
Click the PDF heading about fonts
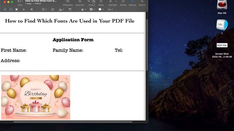(x=70, y=21)
